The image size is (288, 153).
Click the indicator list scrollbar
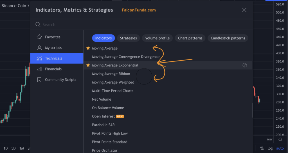252,110
